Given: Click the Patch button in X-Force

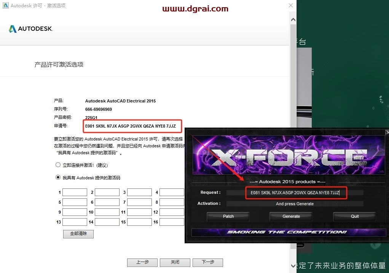Looking at the screenshot, I should pos(228,216).
